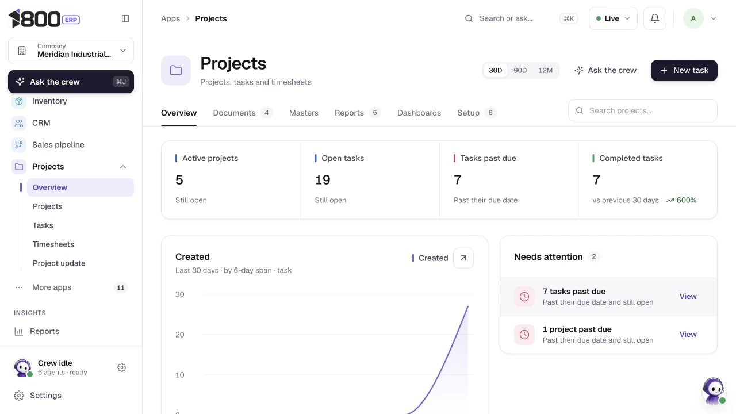Viewport: 736px width, 414px height.
Task: Open the Company selector dropdown
Action: pos(71,51)
